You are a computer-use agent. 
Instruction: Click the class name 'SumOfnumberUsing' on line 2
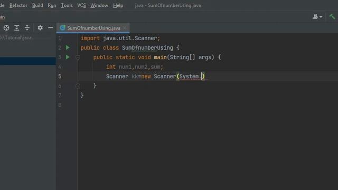147,48
